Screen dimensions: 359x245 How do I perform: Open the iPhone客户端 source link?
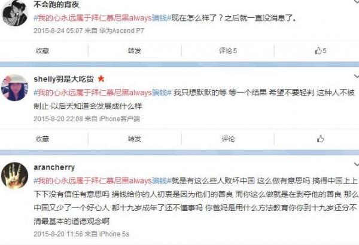click(x=119, y=119)
